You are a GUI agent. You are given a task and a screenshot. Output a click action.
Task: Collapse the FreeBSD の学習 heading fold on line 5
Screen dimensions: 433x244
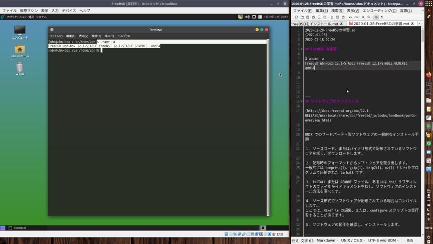302,49
